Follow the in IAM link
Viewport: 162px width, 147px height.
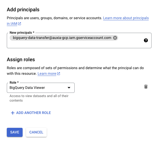click(x=12, y=24)
